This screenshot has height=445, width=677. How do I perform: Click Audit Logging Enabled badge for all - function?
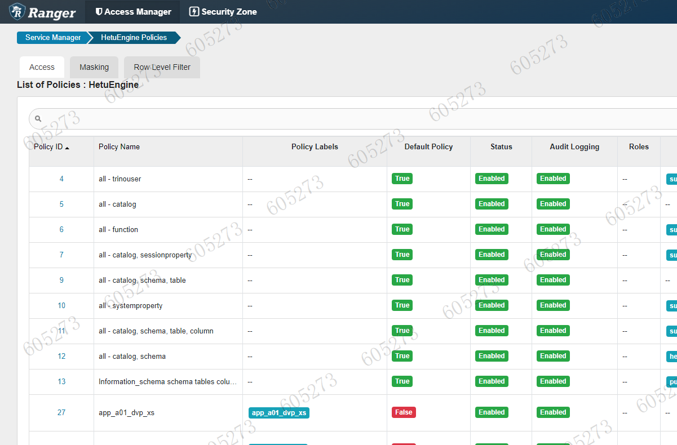click(x=553, y=229)
